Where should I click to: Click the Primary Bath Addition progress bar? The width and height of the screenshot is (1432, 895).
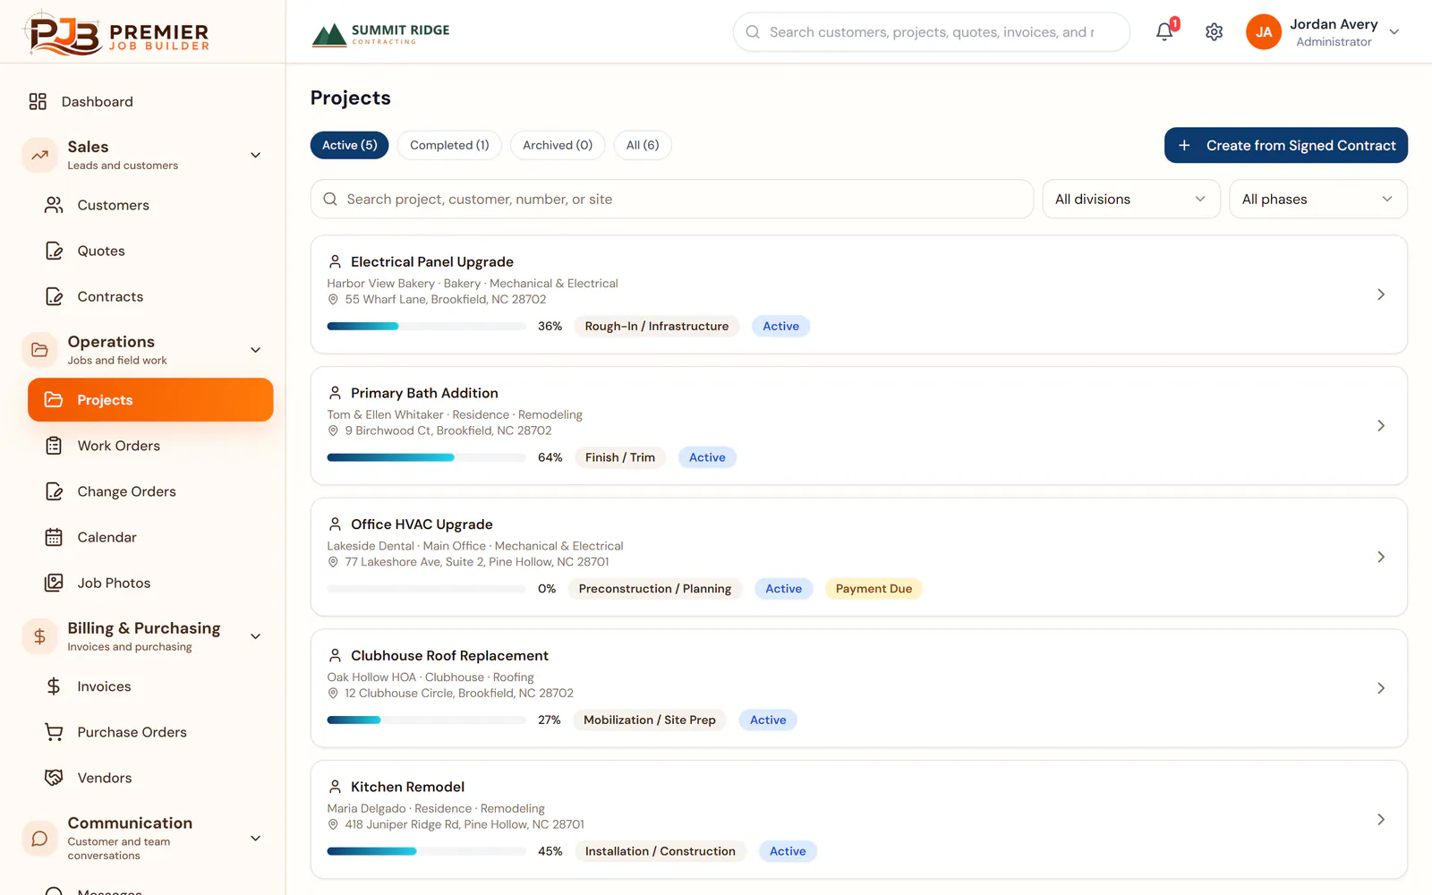pos(426,457)
